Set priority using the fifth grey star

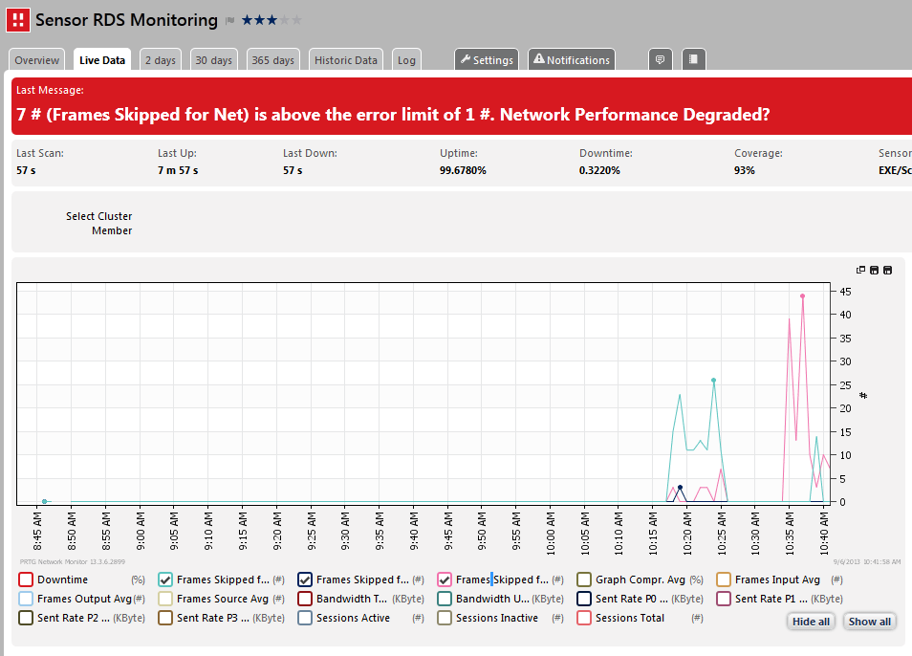(x=296, y=20)
